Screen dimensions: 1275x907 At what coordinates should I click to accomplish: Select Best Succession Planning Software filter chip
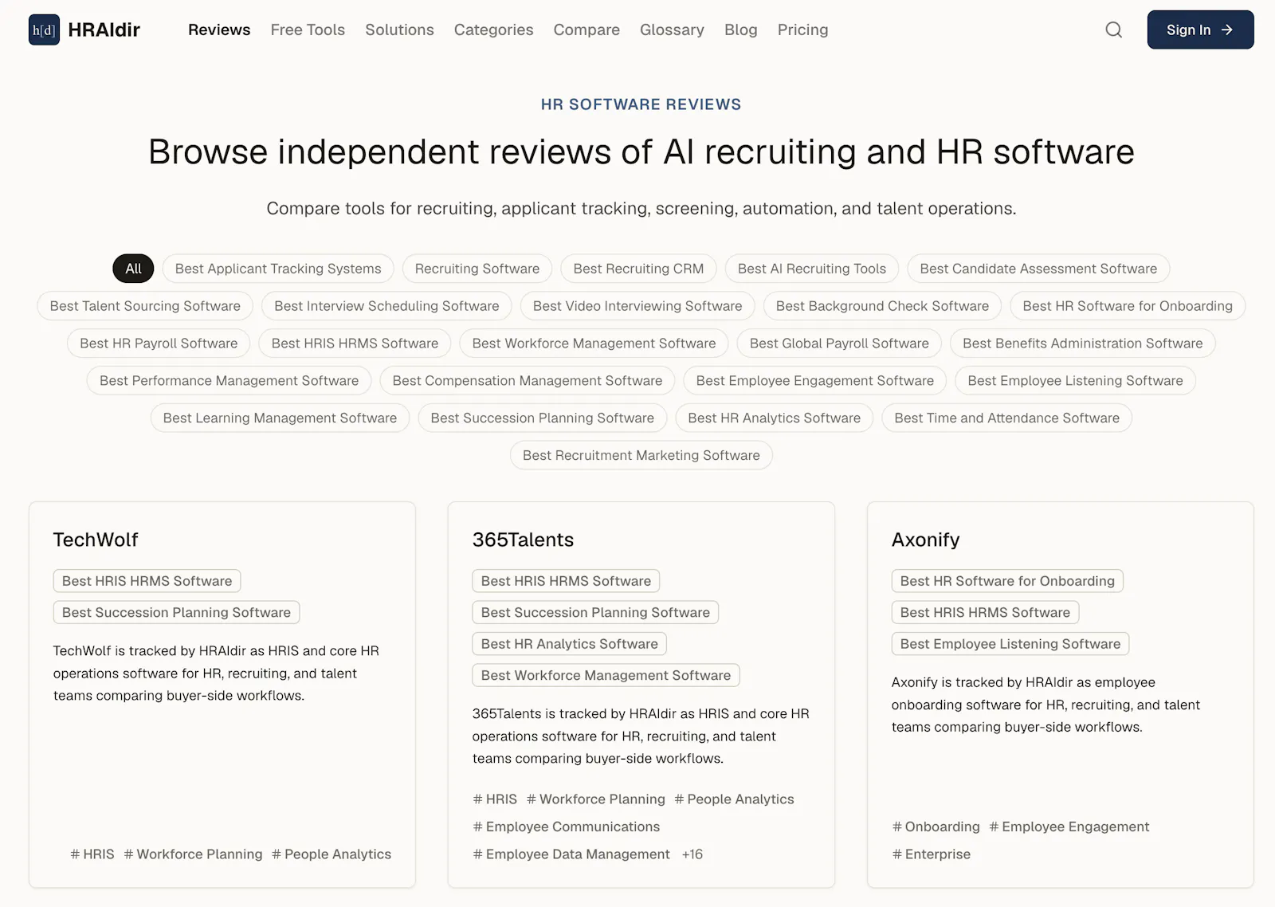click(543, 418)
